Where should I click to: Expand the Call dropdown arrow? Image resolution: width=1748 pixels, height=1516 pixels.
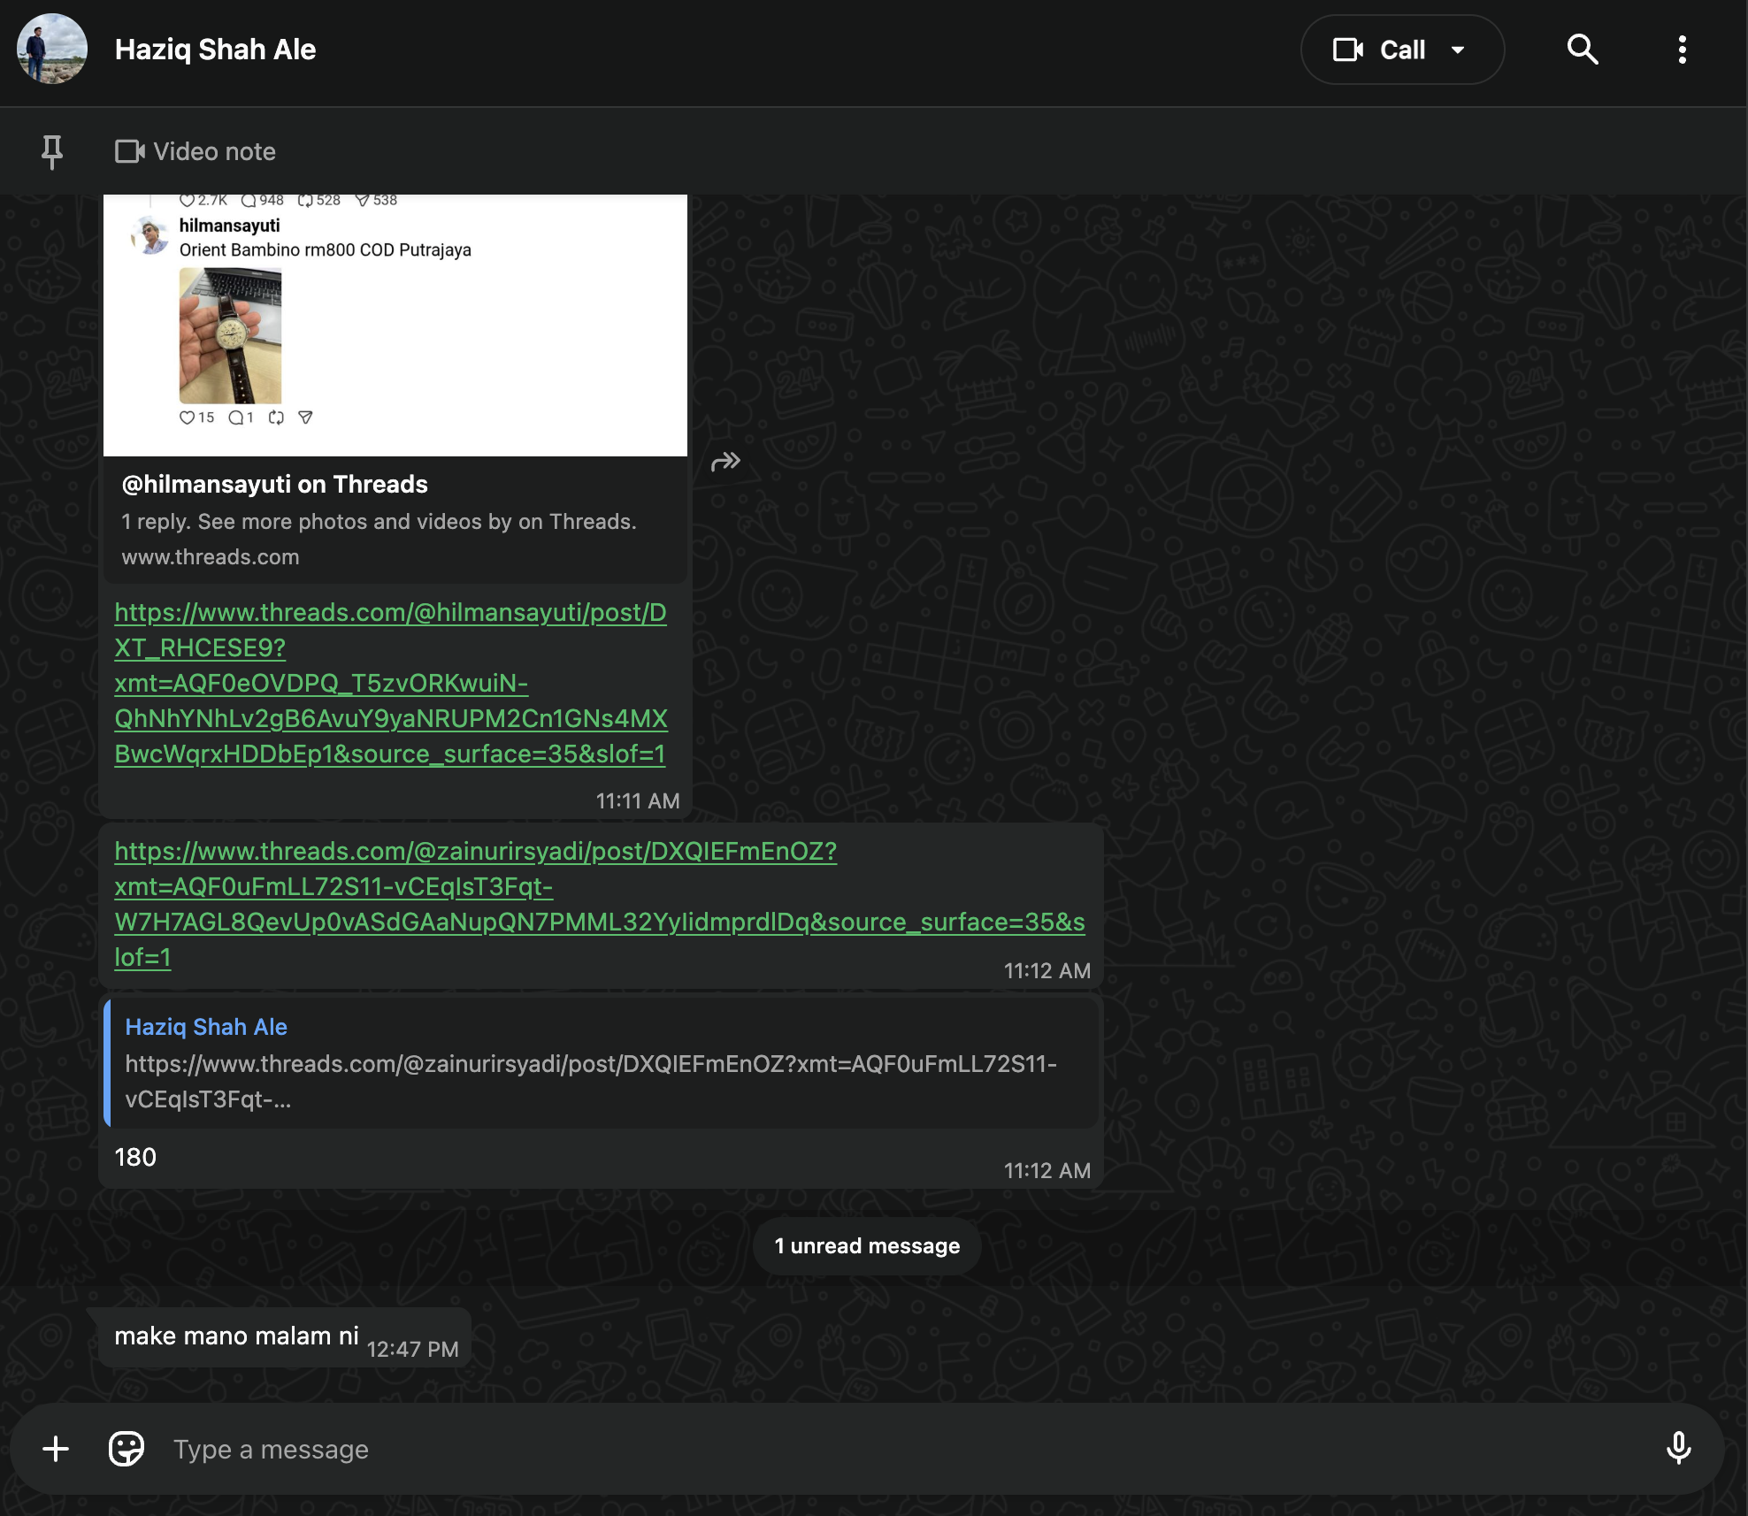(1458, 50)
